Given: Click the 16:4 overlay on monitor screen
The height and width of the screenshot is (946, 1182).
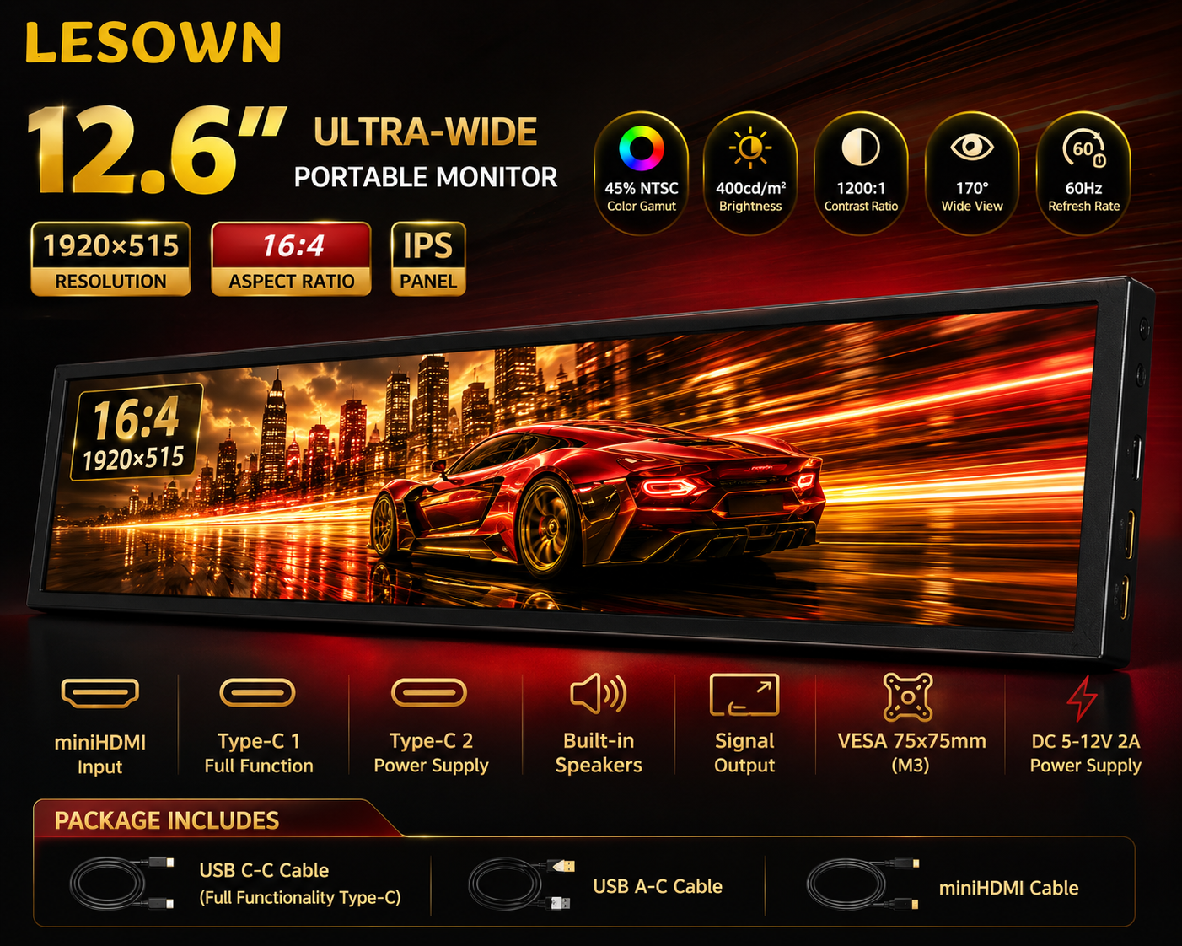Looking at the screenshot, I should point(136,419).
